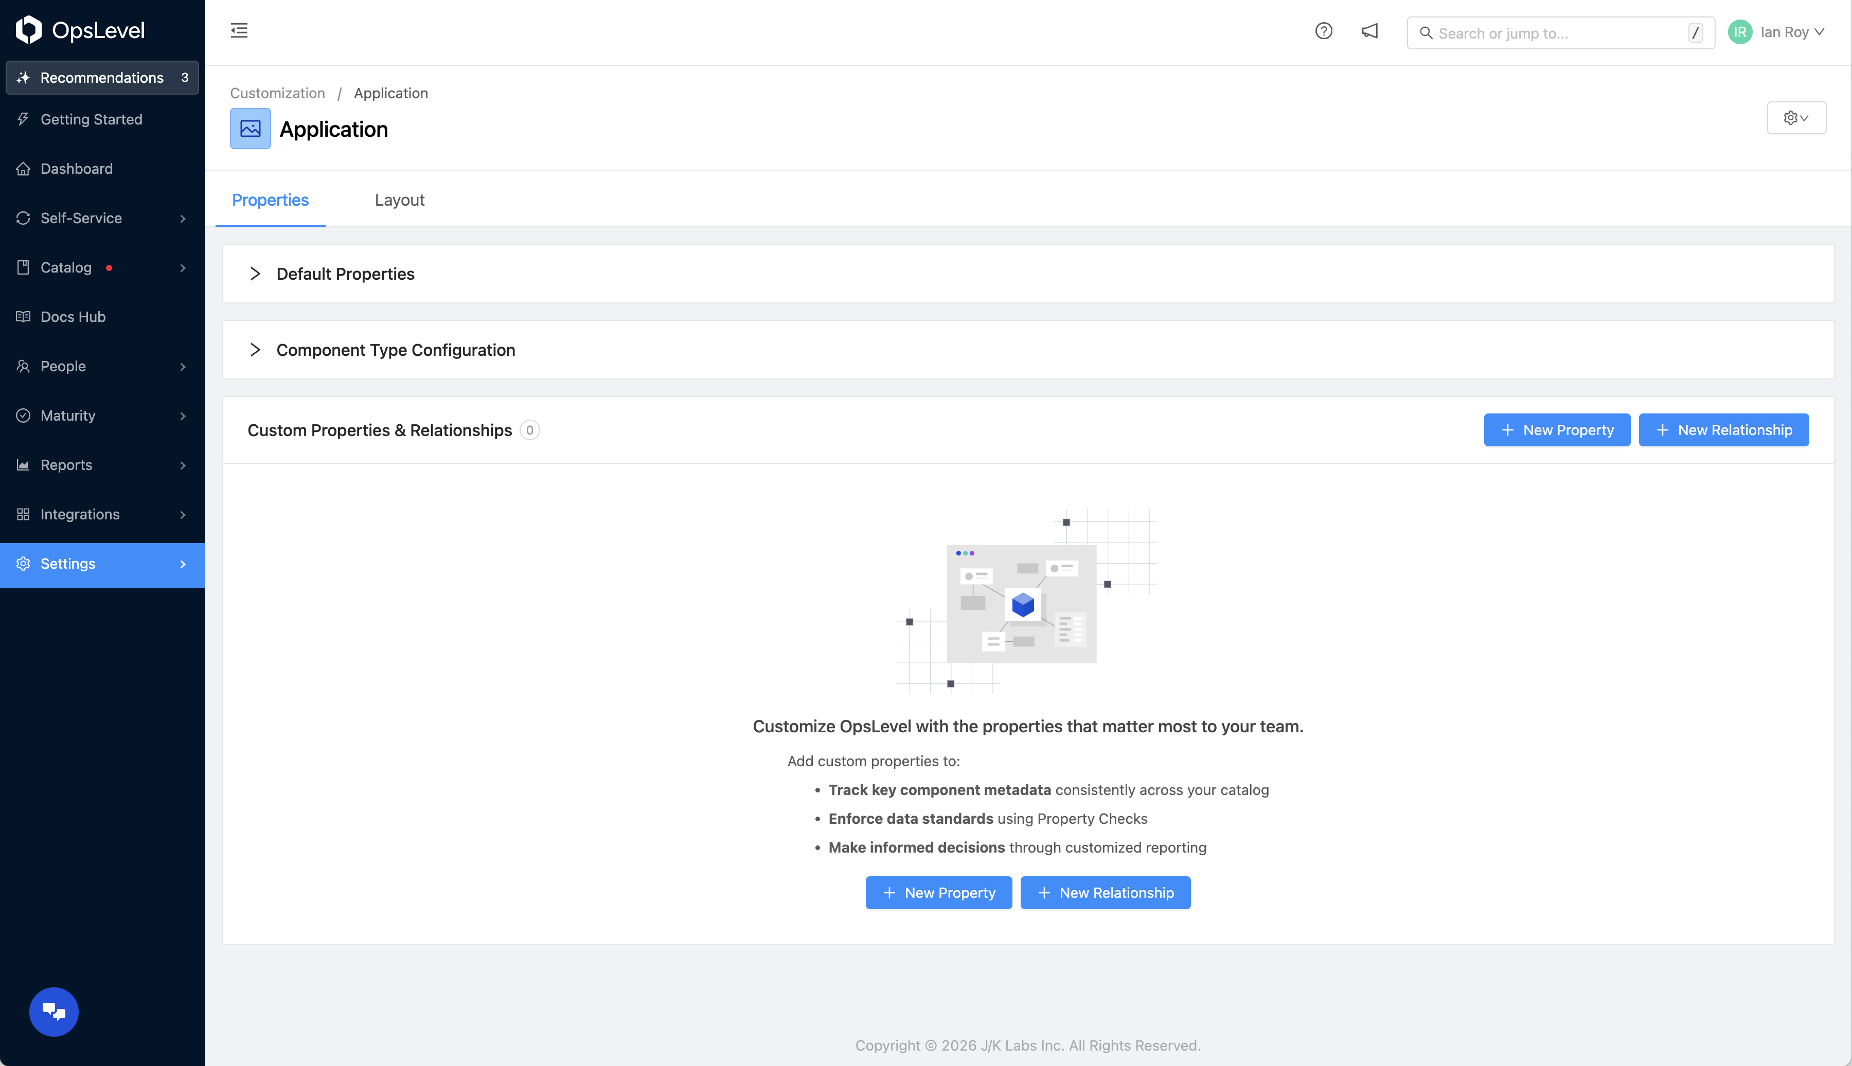Expand the Reports submenu chevron
The image size is (1852, 1066).
coord(182,466)
